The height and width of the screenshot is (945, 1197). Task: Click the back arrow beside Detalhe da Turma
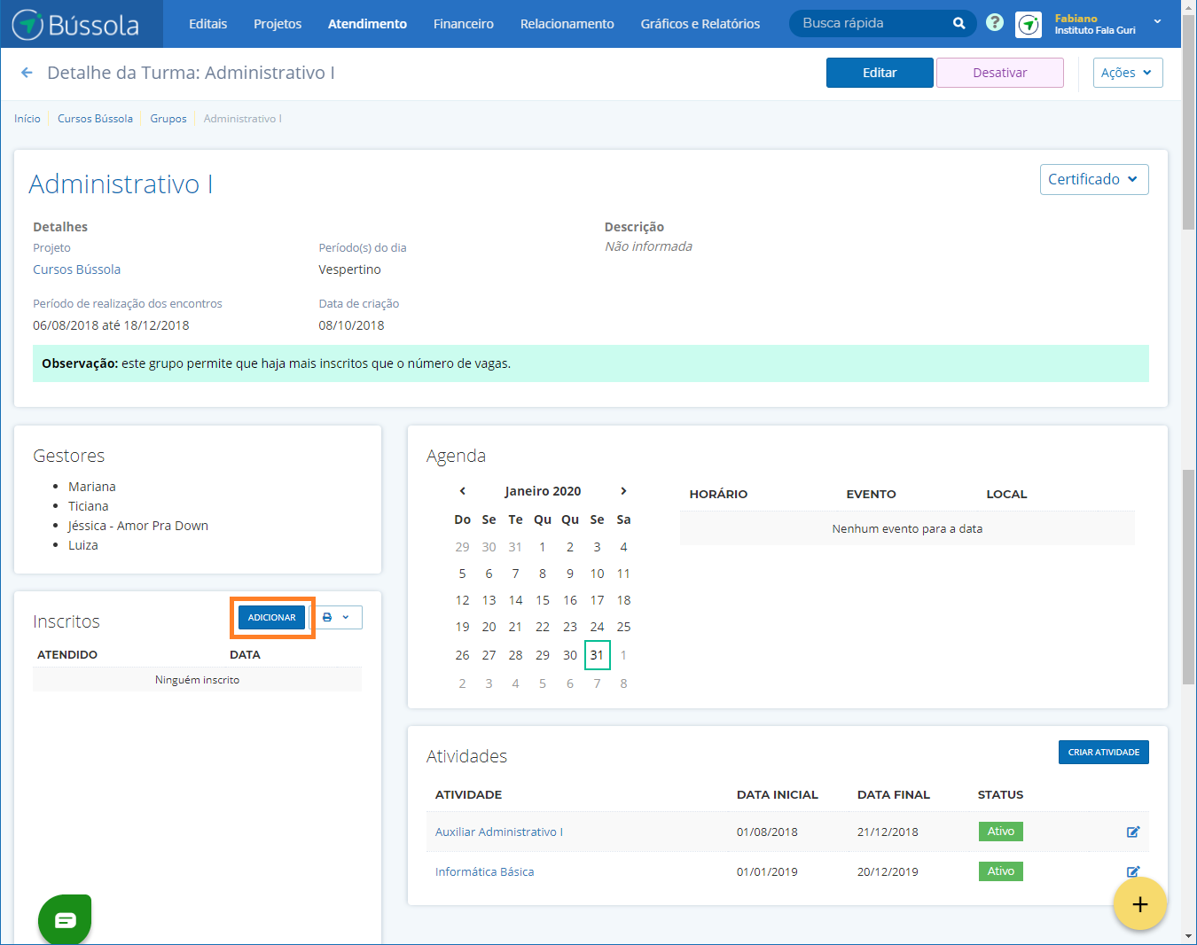point(27,73)
